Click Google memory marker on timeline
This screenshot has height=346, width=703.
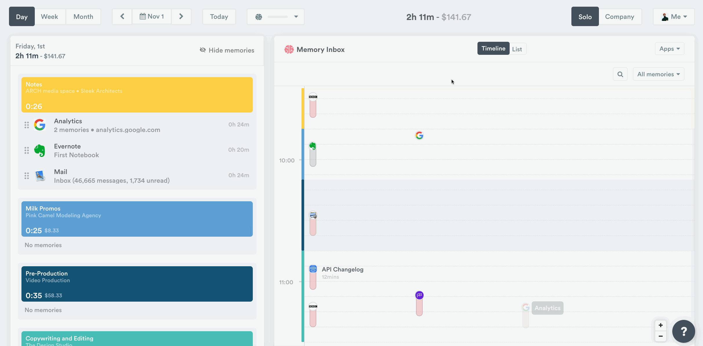coord(419,135)
